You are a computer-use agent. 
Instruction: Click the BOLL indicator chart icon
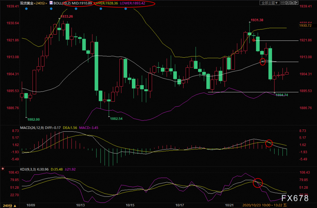[x=51, y=3]
